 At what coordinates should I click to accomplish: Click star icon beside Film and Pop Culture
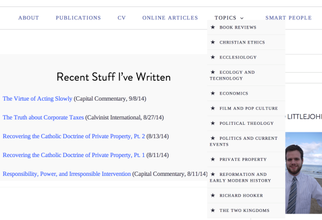pos(213,109)
